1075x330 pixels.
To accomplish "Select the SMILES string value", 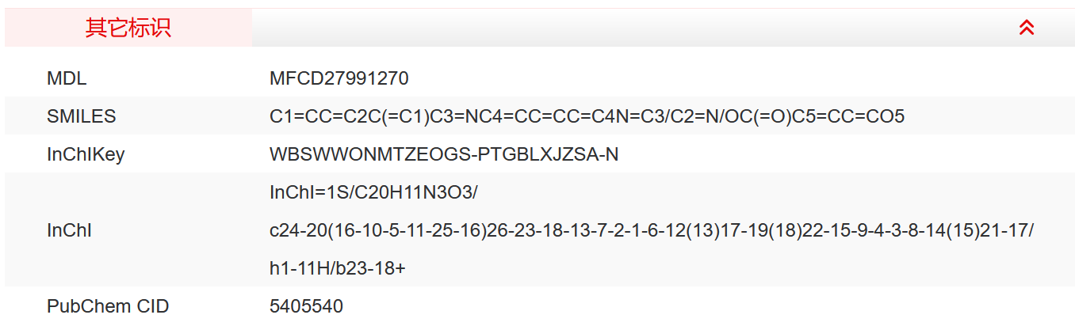I will pos(587,116).
